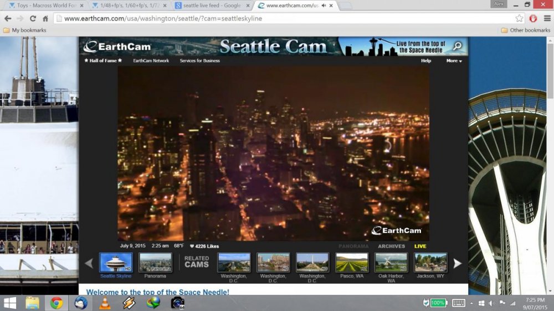
Task: Click the EarthCam logo in the header
Action: tap(117, 46)
